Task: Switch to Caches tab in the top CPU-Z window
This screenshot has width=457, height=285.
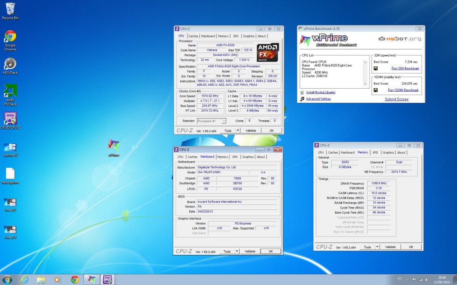Action: point(193,36)
